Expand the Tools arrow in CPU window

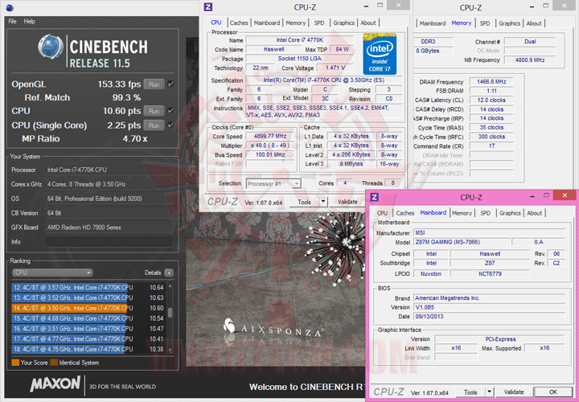pos(322,202)
